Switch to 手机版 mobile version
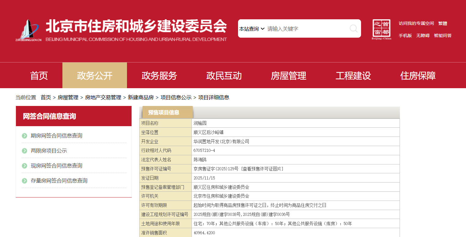Image resolution: width=466 pixels, height=237 pixels. (x=405, y=36)
